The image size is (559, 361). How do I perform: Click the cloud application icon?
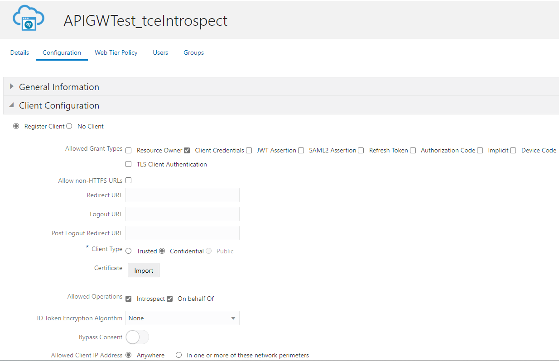point(29,18)
